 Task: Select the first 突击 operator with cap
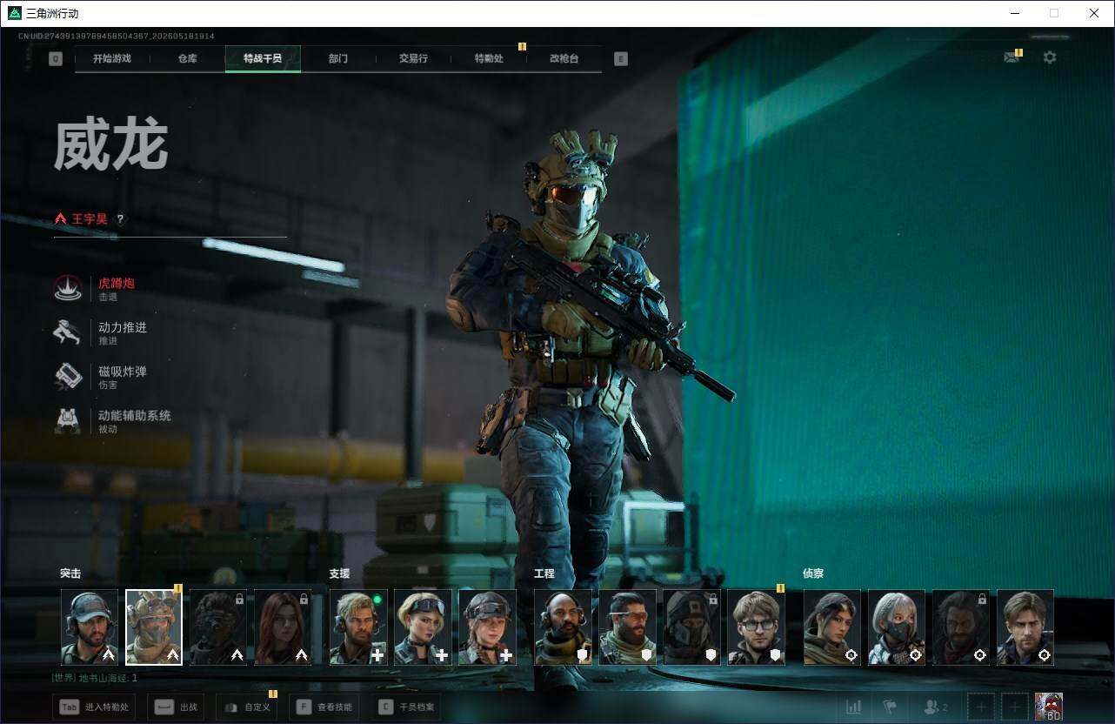(90, 627)
